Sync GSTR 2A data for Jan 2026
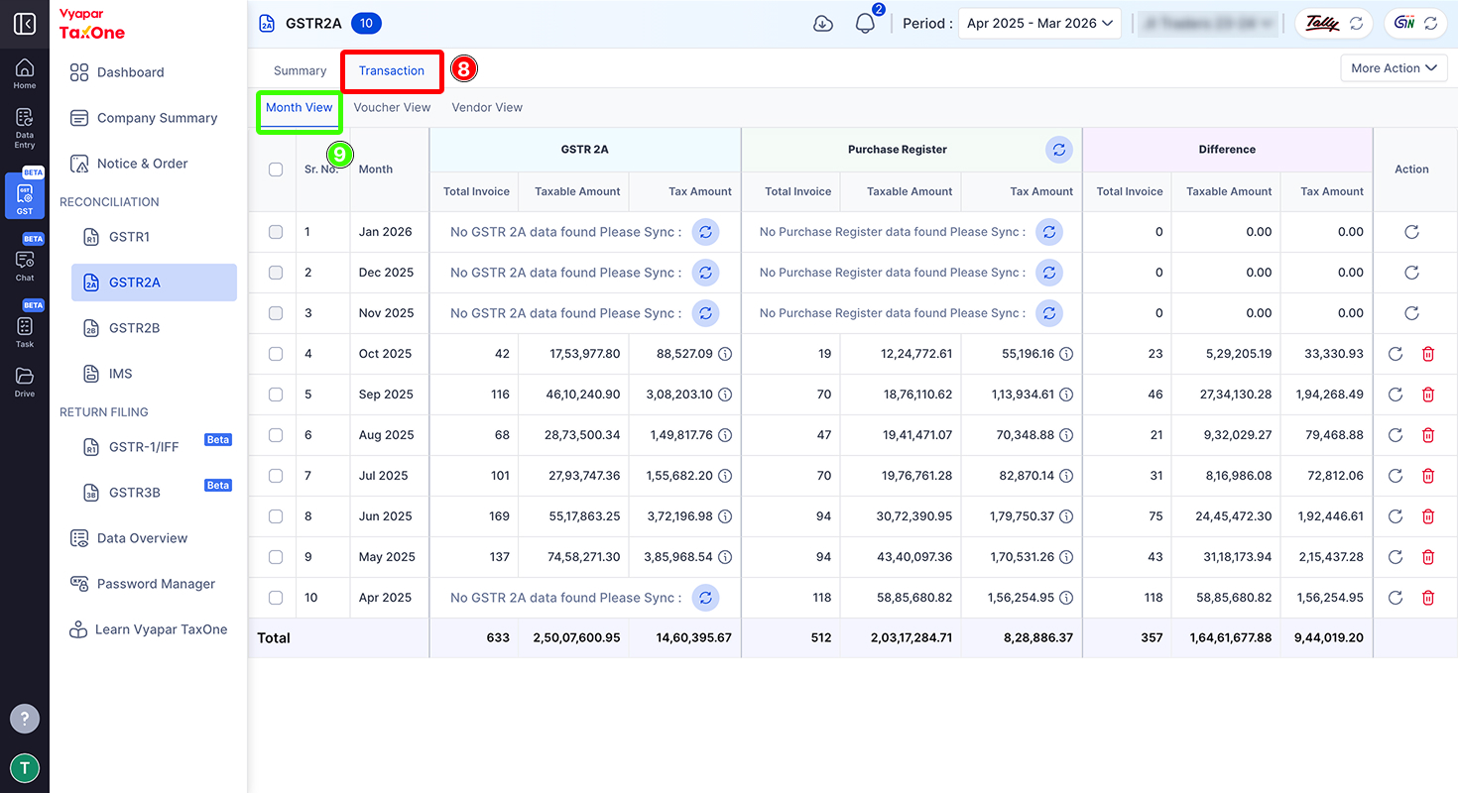Screen dimensions: 1458x793 (705, 232)
